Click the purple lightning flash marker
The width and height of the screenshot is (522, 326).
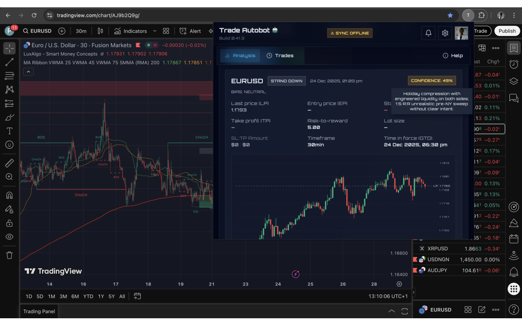point(296,274)
